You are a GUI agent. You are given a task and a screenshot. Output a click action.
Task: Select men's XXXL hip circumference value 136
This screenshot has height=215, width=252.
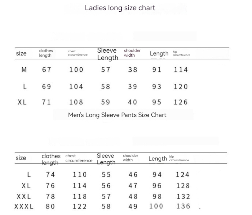pyautogui.click(x=183, y=206)
